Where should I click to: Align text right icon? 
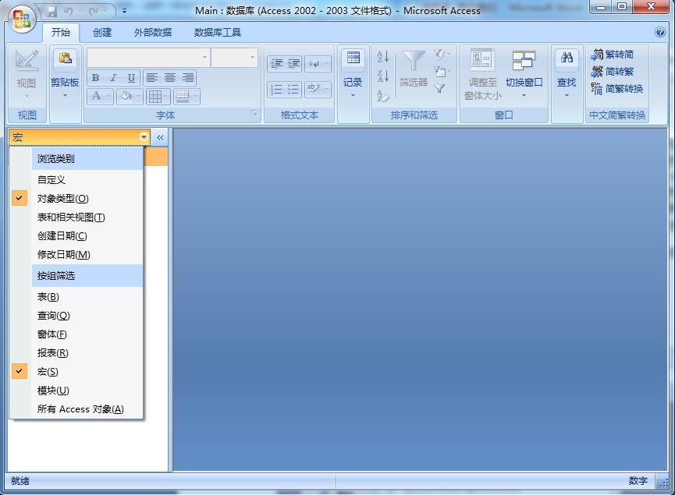tap(188, 78)
